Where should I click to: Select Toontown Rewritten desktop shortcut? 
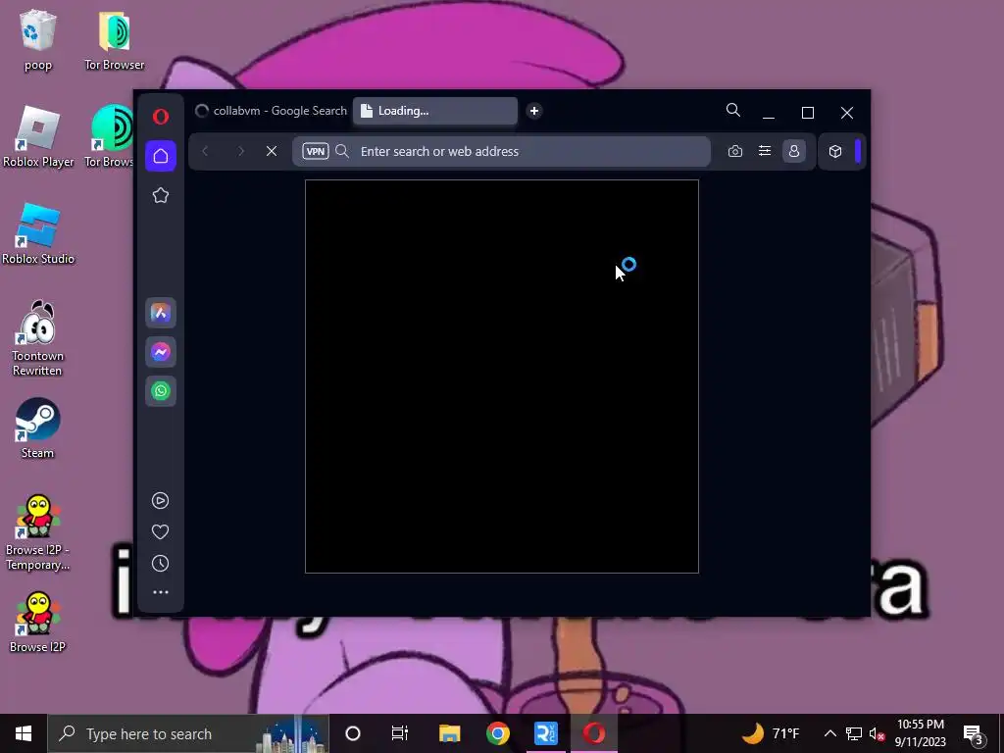(38, 338)
